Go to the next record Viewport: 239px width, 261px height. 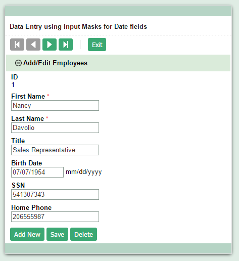(x=50, y=45)
